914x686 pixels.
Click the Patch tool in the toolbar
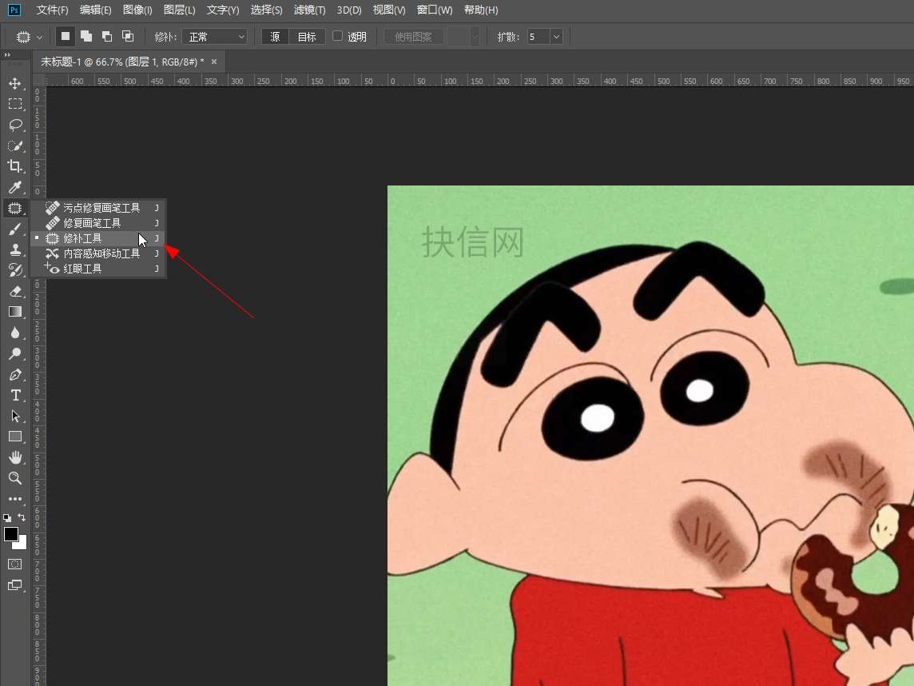pos(15,208)
